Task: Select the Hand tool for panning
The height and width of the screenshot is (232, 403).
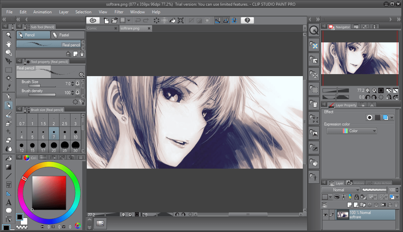Action: click(x=9, y=44)
